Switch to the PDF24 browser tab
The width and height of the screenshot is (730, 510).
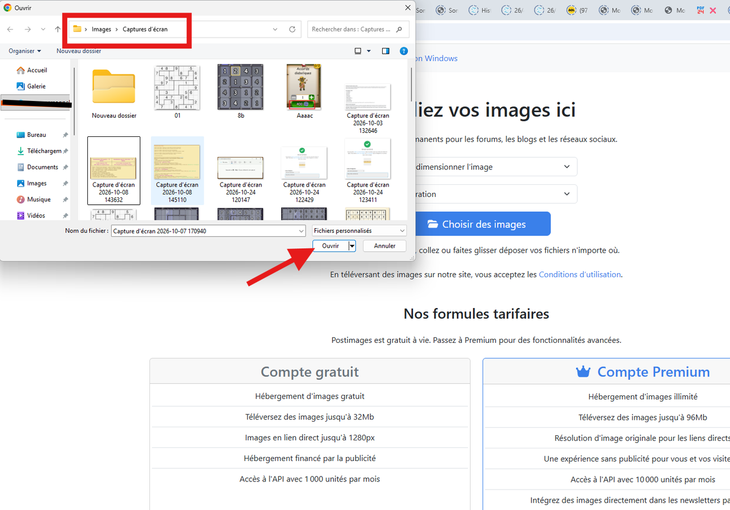pyautogui.click(x=701, y=10)
